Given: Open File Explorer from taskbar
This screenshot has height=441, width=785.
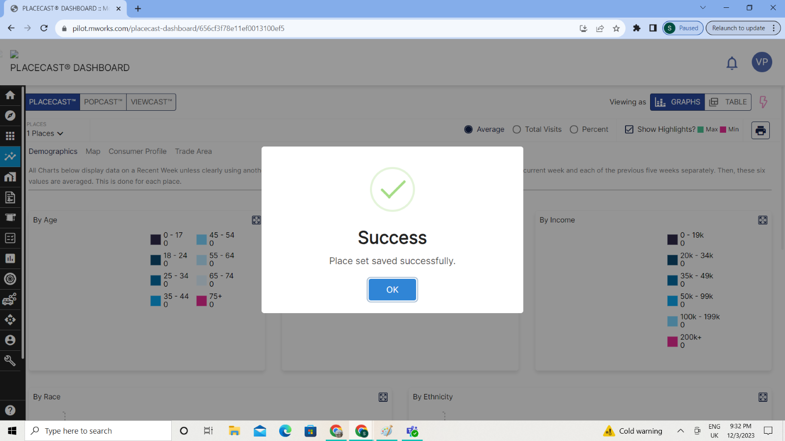Looking at the screenshot, I should pos(234,431).
